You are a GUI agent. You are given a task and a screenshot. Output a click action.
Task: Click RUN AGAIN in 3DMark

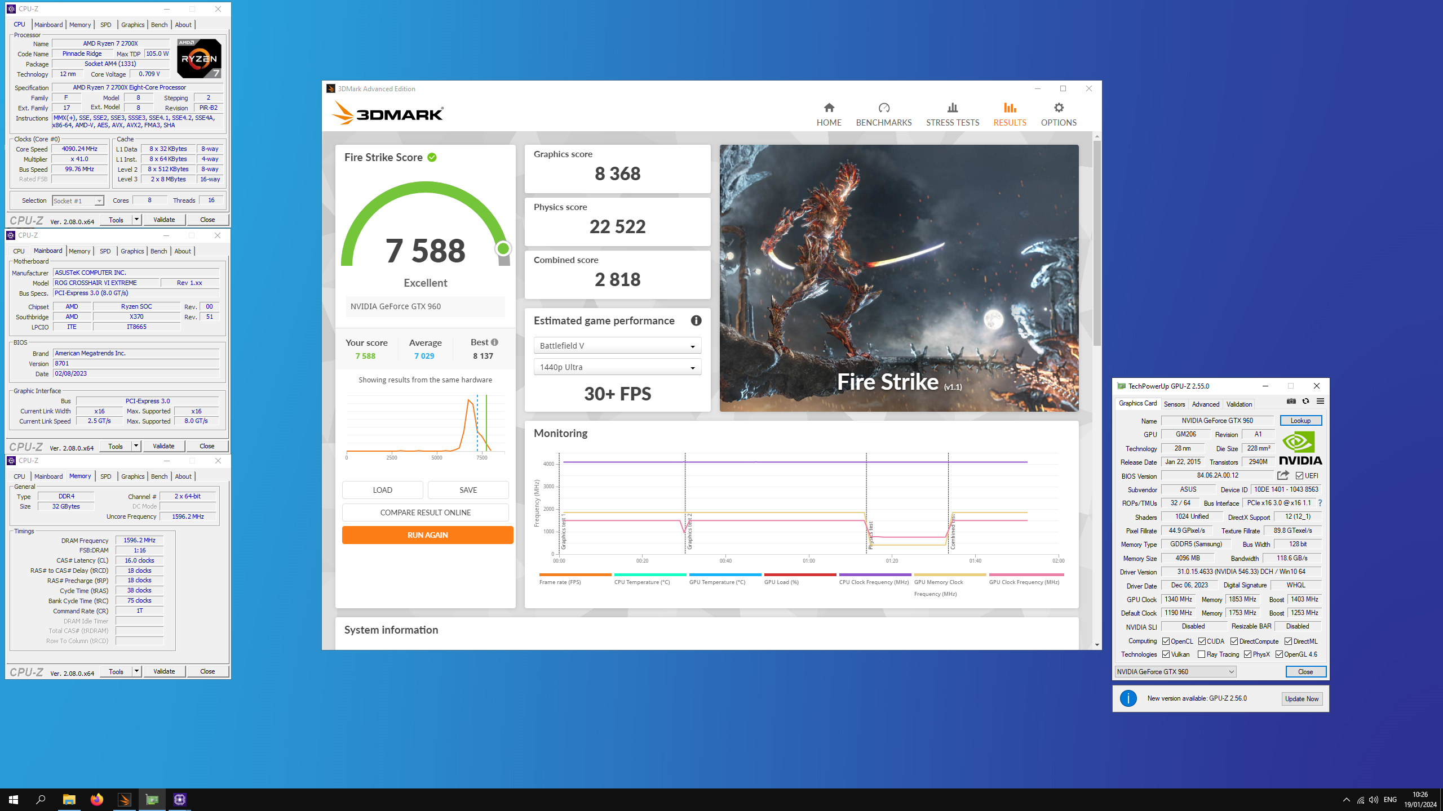point(427,535)
